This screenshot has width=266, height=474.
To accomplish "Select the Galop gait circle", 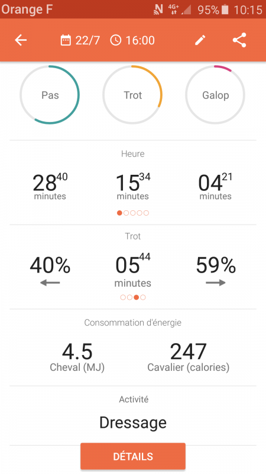I will 215,95.
